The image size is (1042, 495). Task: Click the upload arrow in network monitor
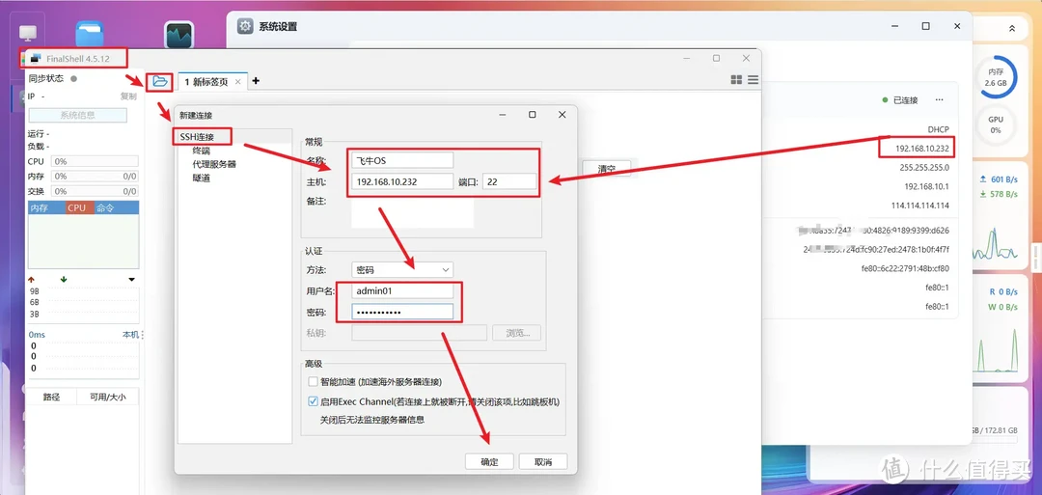click(x=31, y=280)
